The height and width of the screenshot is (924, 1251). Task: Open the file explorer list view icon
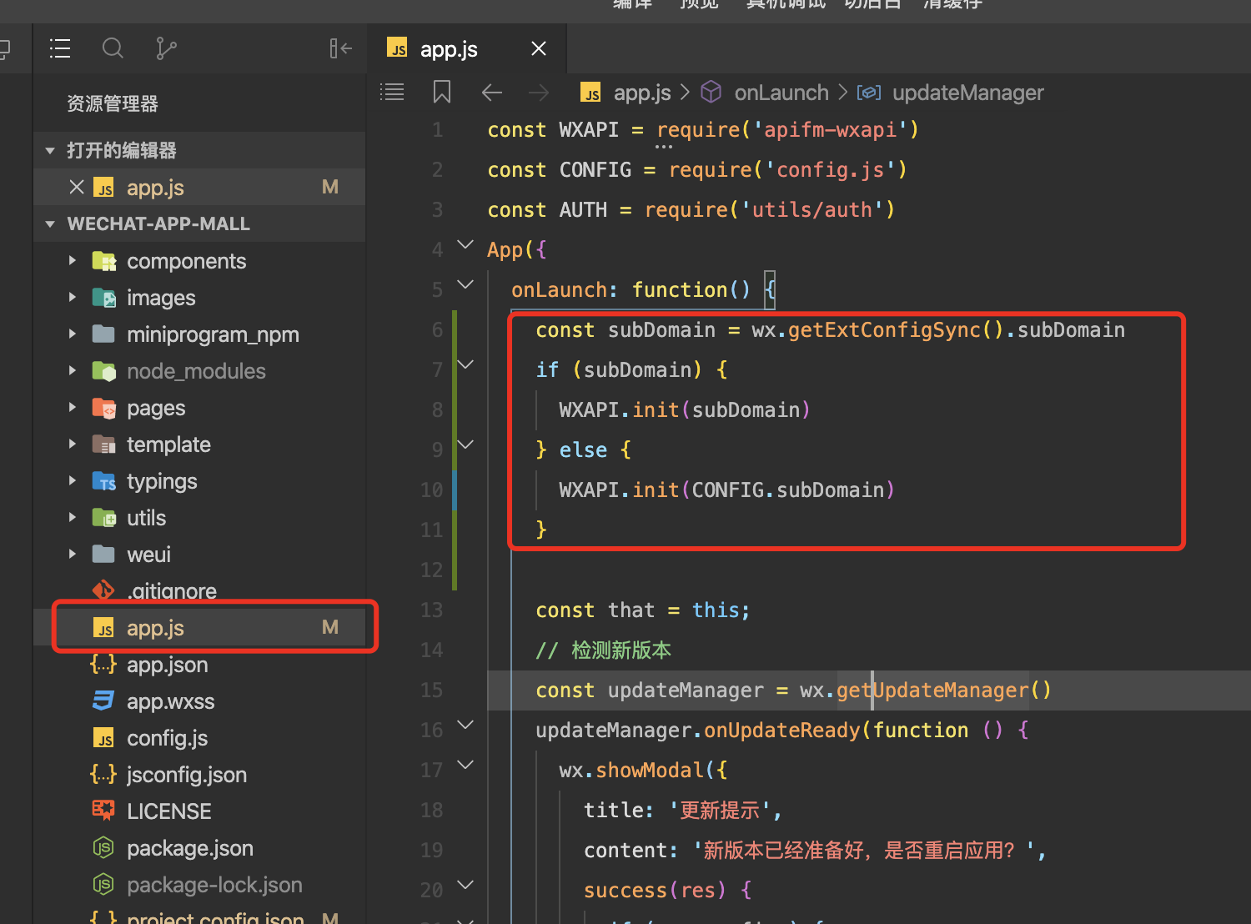click(x=59, y=48)
